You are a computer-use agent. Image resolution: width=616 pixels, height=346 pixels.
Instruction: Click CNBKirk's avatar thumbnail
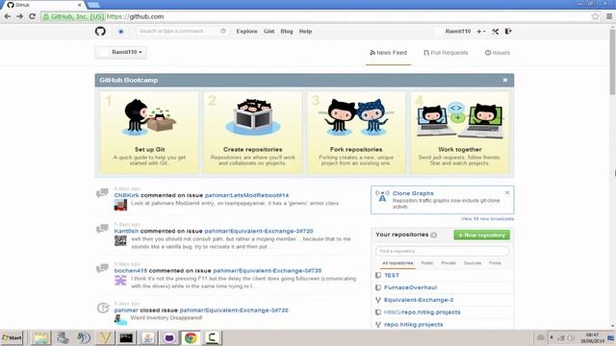(x=120, y=205)
